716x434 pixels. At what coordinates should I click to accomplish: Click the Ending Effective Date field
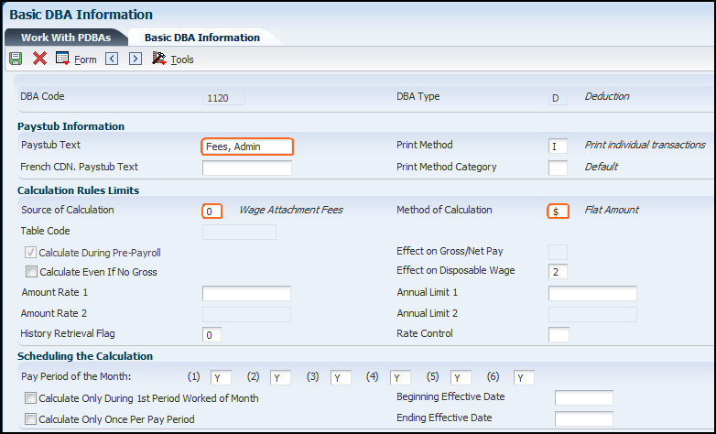coord(584,419)
